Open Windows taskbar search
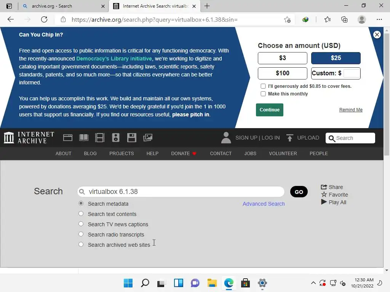The image size is (390, 292). [x=145, y=283]
